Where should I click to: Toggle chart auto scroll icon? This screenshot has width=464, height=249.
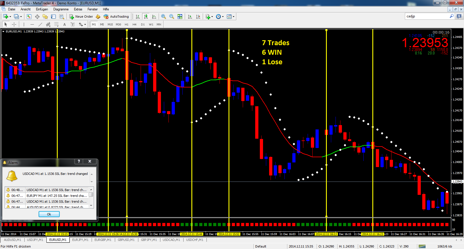[x=190, y=17]
